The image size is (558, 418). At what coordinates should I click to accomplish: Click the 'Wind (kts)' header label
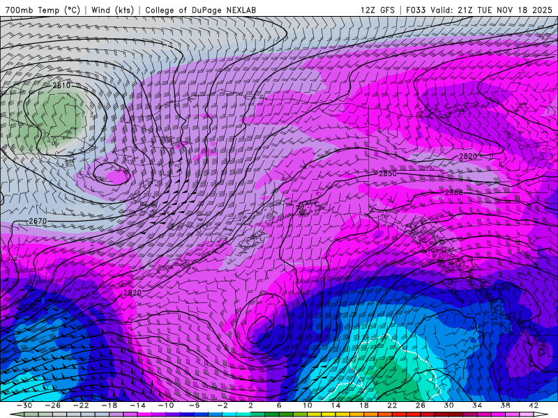coord(112,10)
